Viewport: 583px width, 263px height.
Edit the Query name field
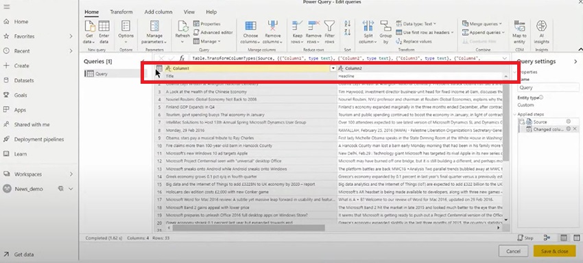pyautogui.click(x=548, y=87)
